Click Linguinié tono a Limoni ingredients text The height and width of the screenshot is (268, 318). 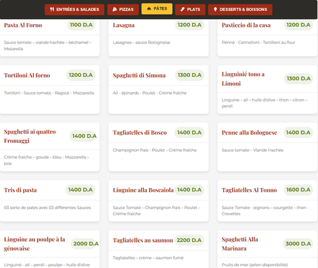pyautogui.click(x=265, y=103)
